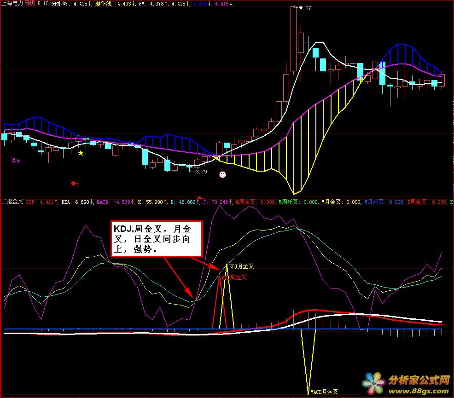Image resolution: width=454 pixels, height=398 pixels.
Task: Click the MACD: -4.539 reading
Action: [115, 202]
